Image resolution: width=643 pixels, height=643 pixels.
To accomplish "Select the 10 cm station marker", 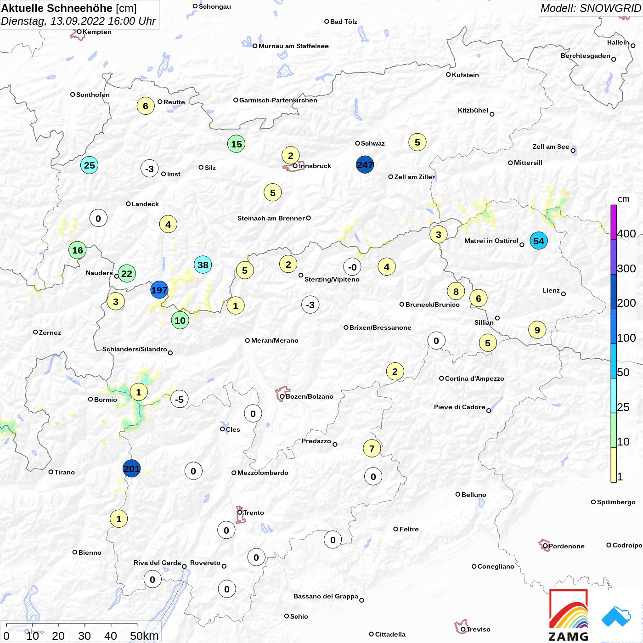I will point(180,320).
